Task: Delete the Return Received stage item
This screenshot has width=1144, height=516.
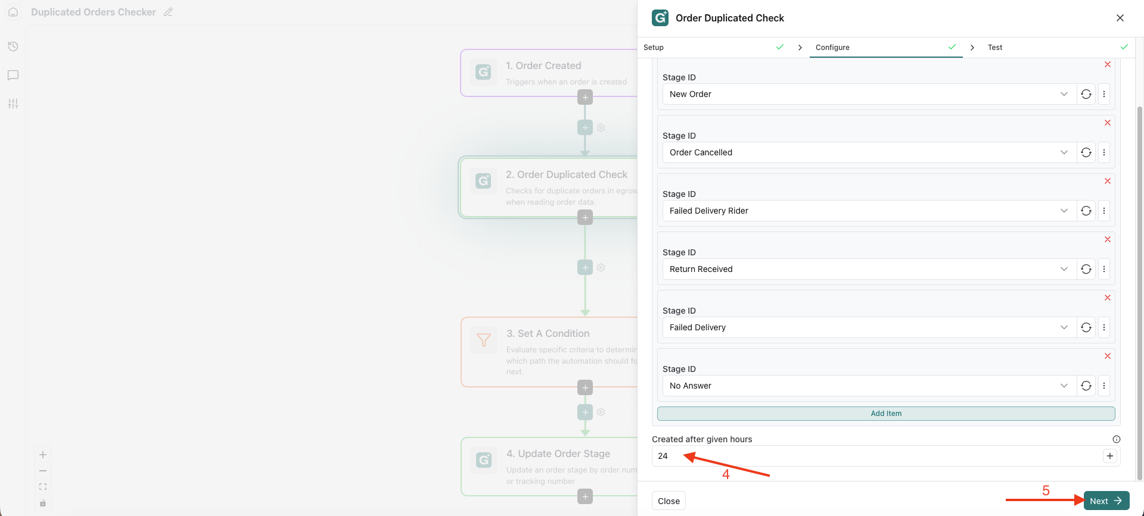Action: click(x=1108, y=239)
